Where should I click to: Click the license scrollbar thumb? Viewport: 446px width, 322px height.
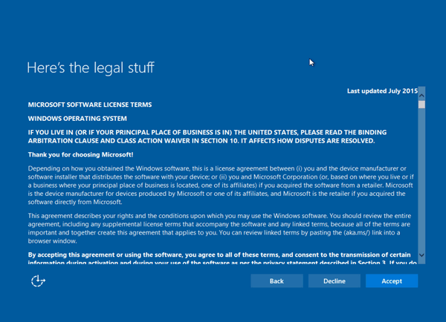pos(421,105)
